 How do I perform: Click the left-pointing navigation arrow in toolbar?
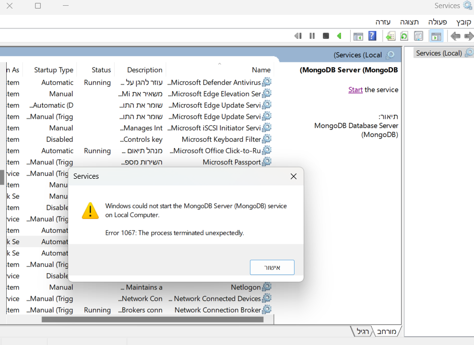[455, 36]
